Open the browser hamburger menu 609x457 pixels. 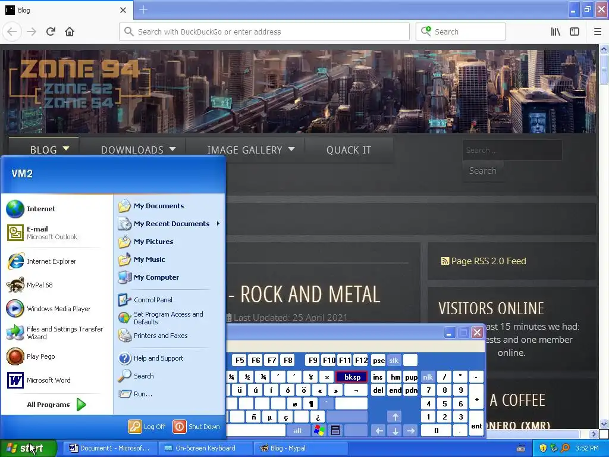(598, 32)
